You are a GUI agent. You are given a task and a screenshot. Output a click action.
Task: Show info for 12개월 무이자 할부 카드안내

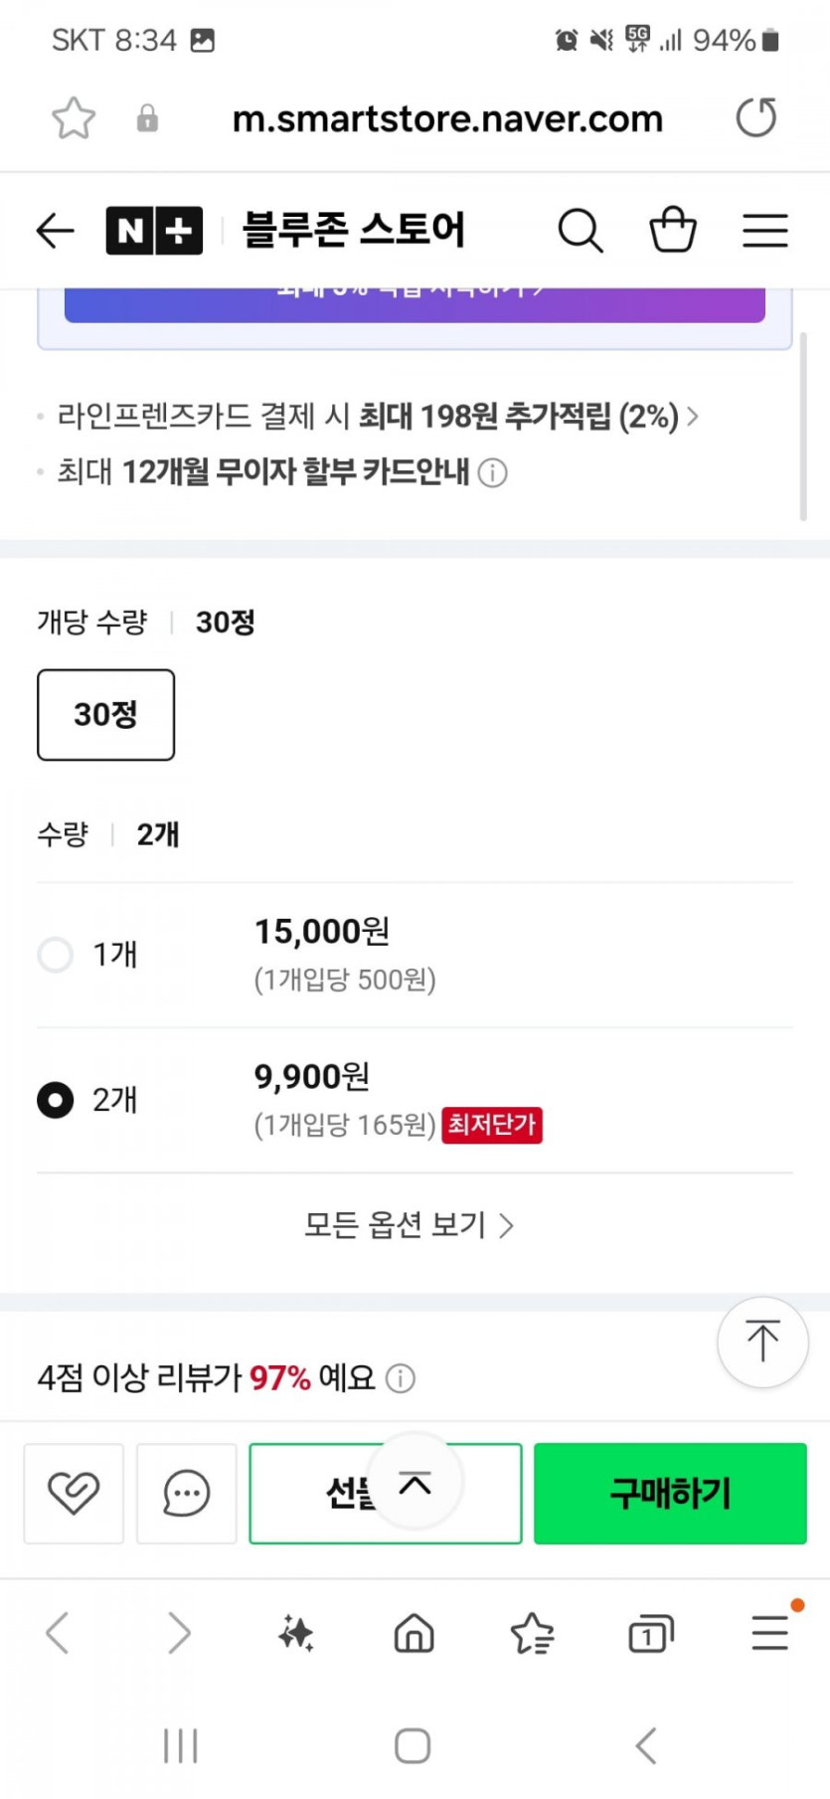point(492,472)
